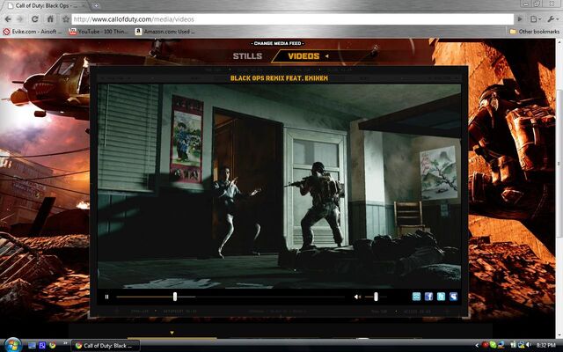Open the Other bookmarks folder

coord(535,32)
